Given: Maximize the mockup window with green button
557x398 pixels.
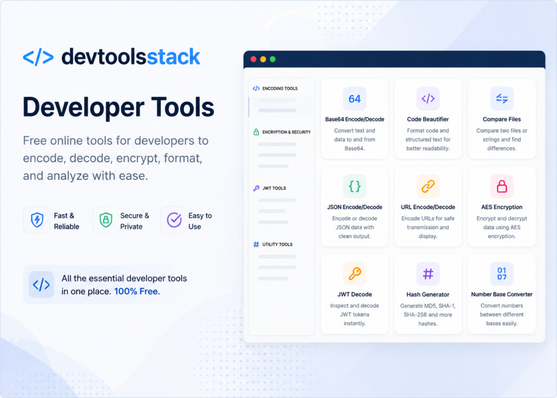Looking at the screenshot, I should tap(273, 59).
